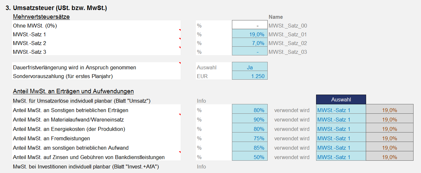This screenshot has width=421, height=173.
Task: Click the Fremdleistungen share 75%
Action: pos(250,138)
